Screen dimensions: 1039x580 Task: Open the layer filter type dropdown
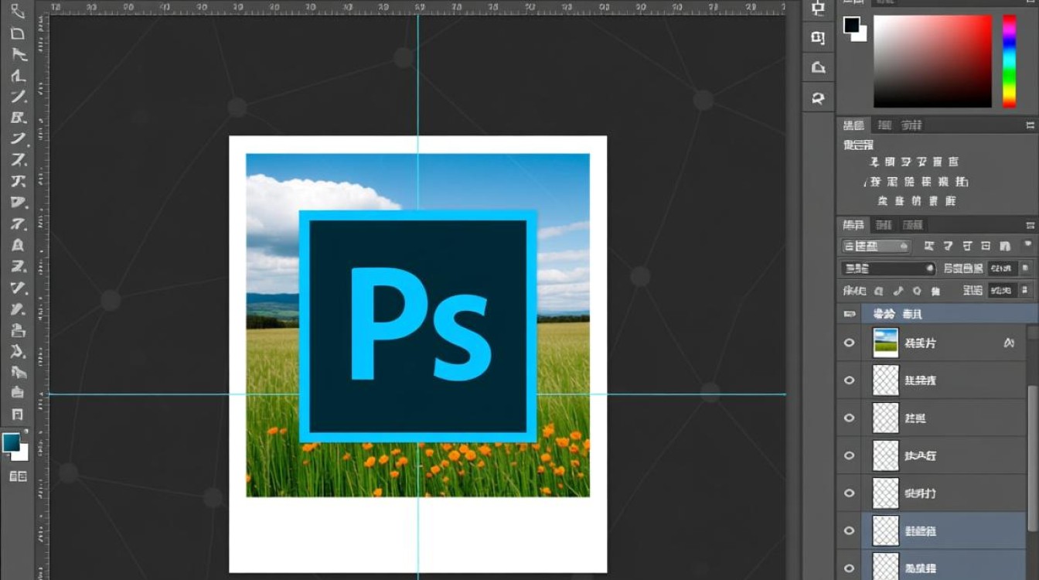(x=876, y=246)
